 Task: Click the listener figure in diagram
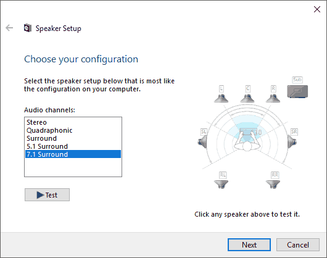click(x=247, y=141)
